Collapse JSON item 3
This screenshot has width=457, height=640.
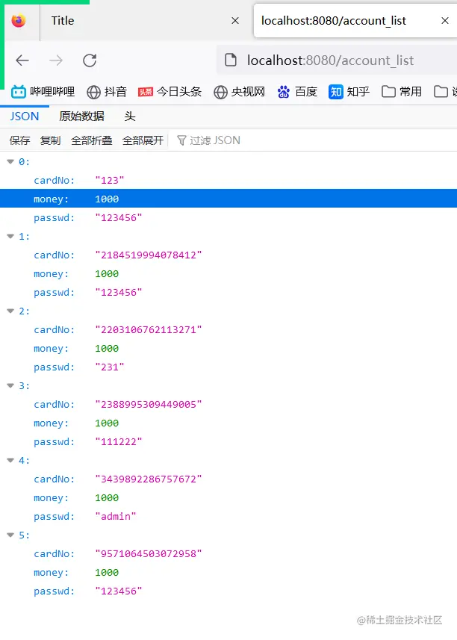(10, 385)
